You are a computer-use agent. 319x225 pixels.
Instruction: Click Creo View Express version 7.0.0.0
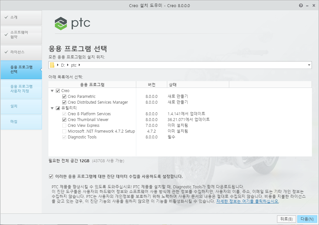coord(151,126)
